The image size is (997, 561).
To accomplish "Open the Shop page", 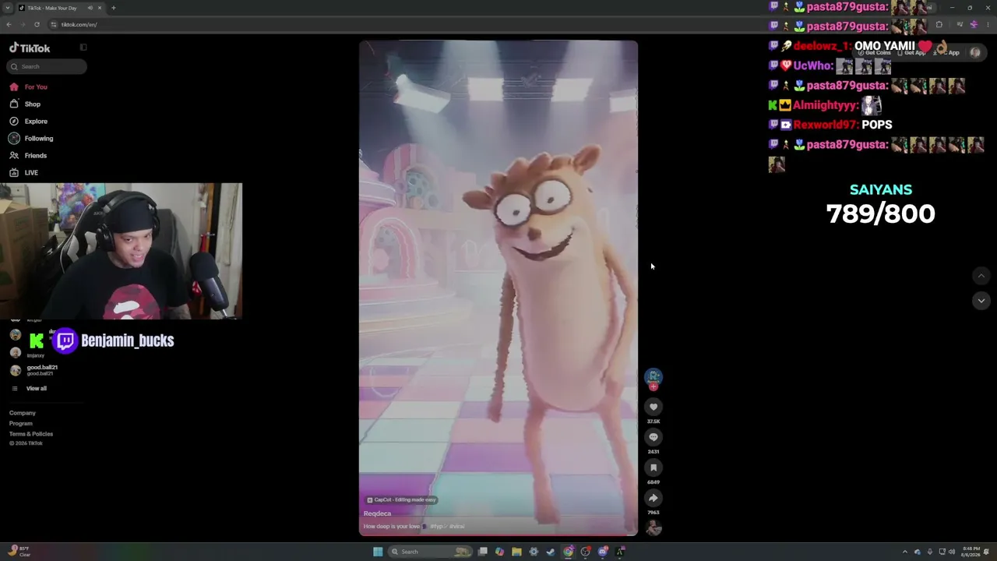I will click(32, 104).
